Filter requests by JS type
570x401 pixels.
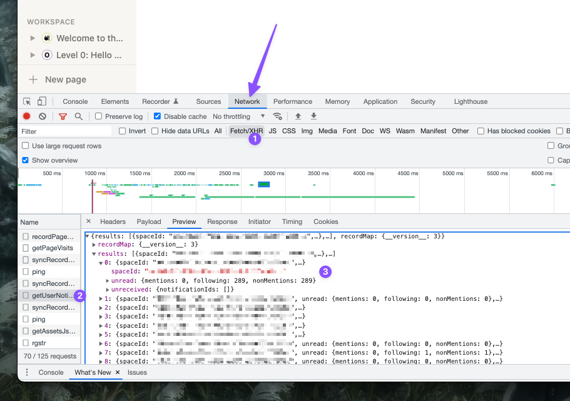point(273,131)
